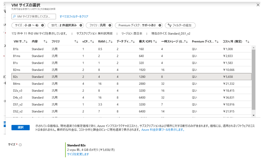Click the 1920 IOPS cell
Viewport: 262px width, 159px height.
click(142, 70)
